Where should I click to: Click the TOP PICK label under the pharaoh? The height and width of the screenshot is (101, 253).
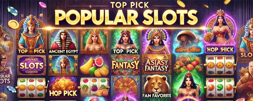pyautogui.click(x=31, y=51)
